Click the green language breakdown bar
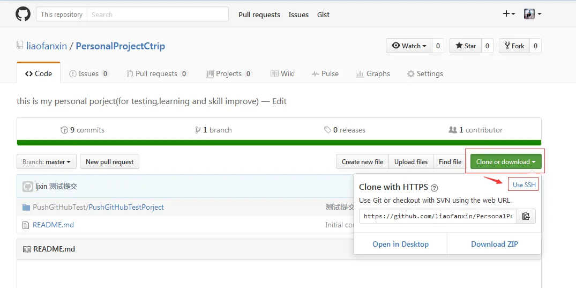The width and height of the screenshot is (576, 288). (279, 143)
